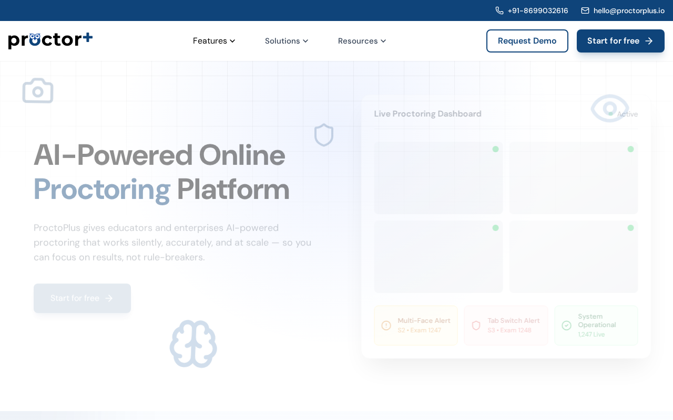Click the Tab Switch Alert shield icon

476,325
